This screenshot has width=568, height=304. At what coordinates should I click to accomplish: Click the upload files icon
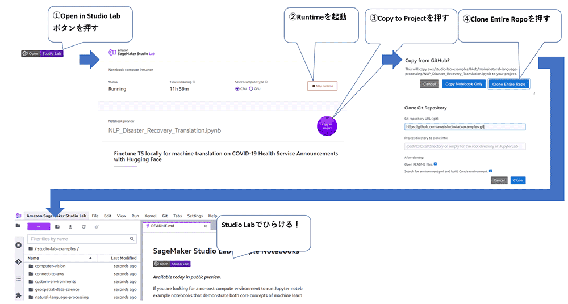pyautogui.click(x=70, y=226)
